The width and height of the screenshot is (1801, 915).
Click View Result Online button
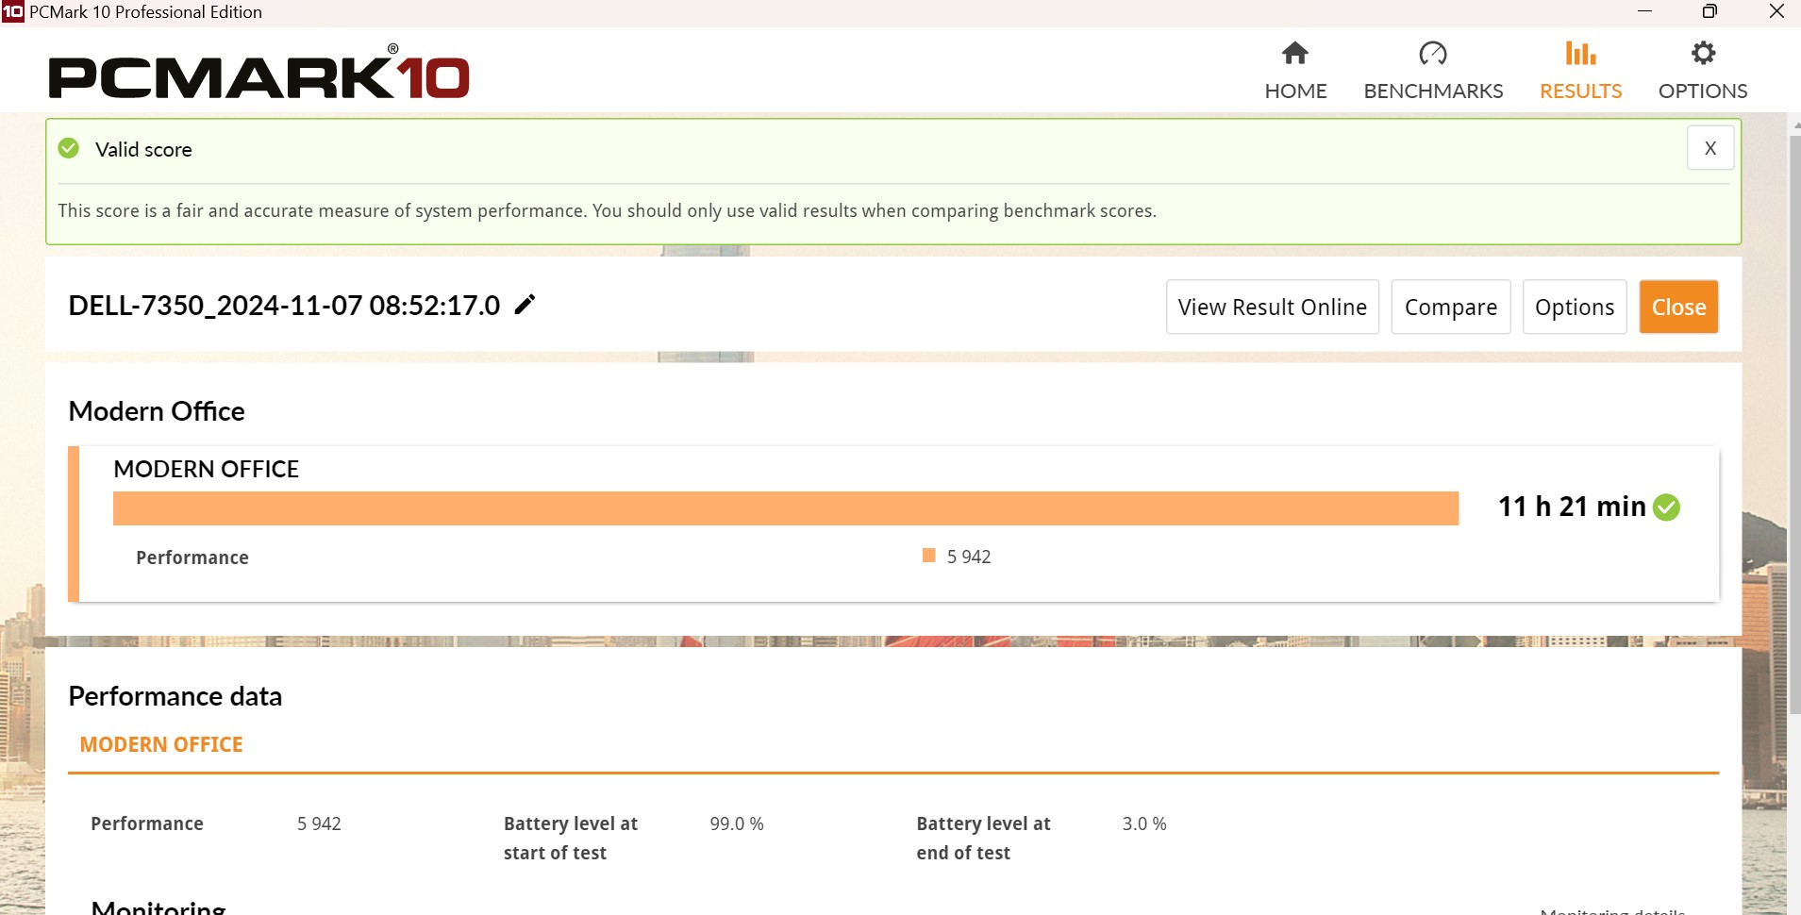[x=1272, y=308]
